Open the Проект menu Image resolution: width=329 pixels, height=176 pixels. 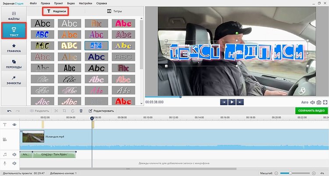coord(58,4)
